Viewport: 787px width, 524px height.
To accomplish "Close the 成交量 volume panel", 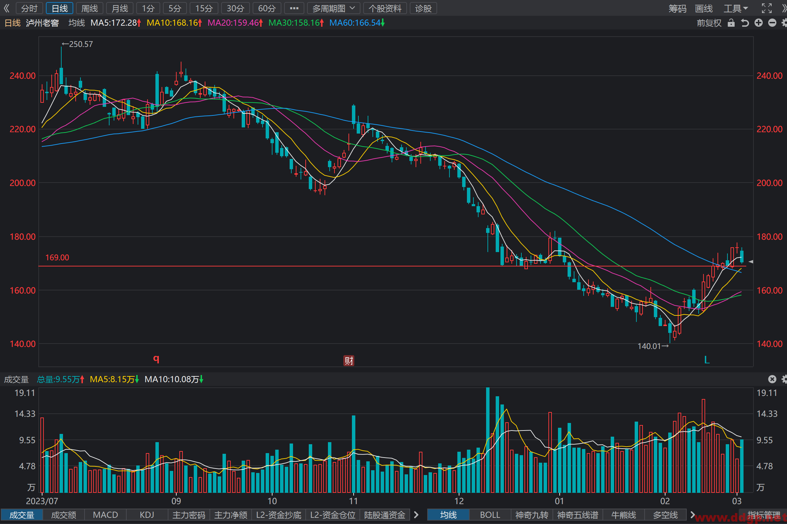I will pyautogui.click(x=772, y=379).
